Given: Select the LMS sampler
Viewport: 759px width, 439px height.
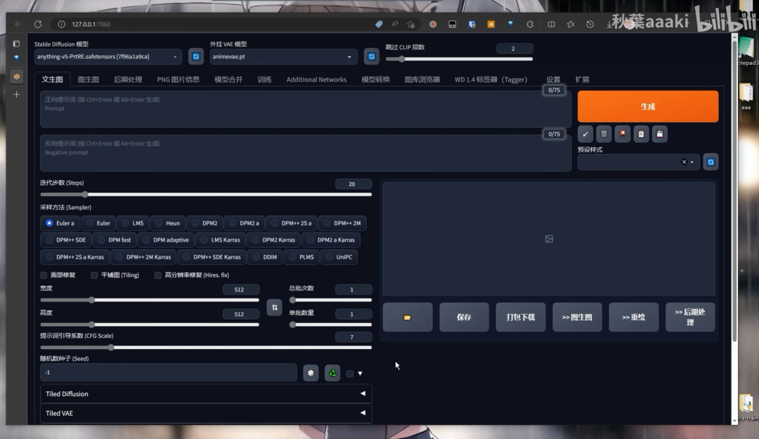Looking at the screenshot, I should (133, 223).
